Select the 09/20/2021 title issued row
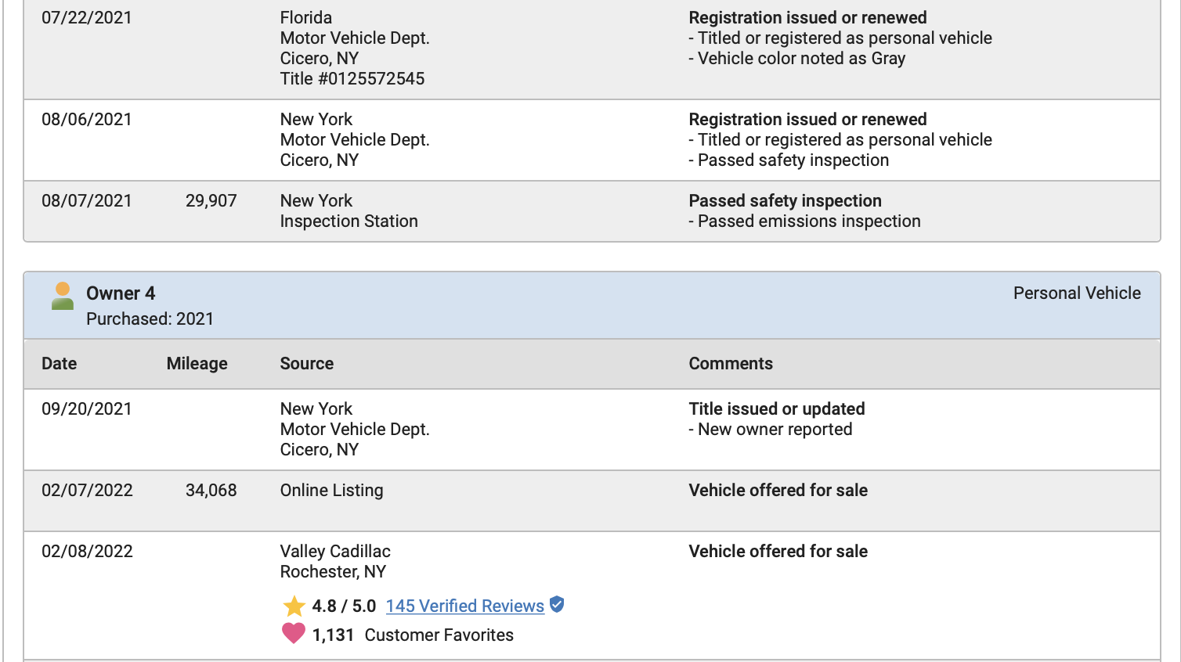 pos(592,430)
